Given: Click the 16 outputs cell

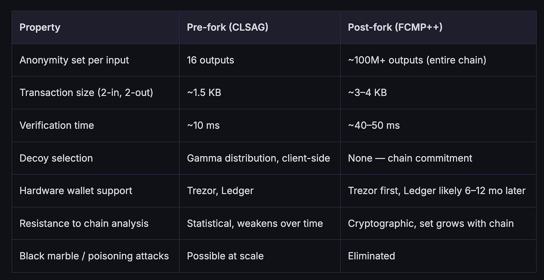Looking at the screenshot, I should [210, 60].
